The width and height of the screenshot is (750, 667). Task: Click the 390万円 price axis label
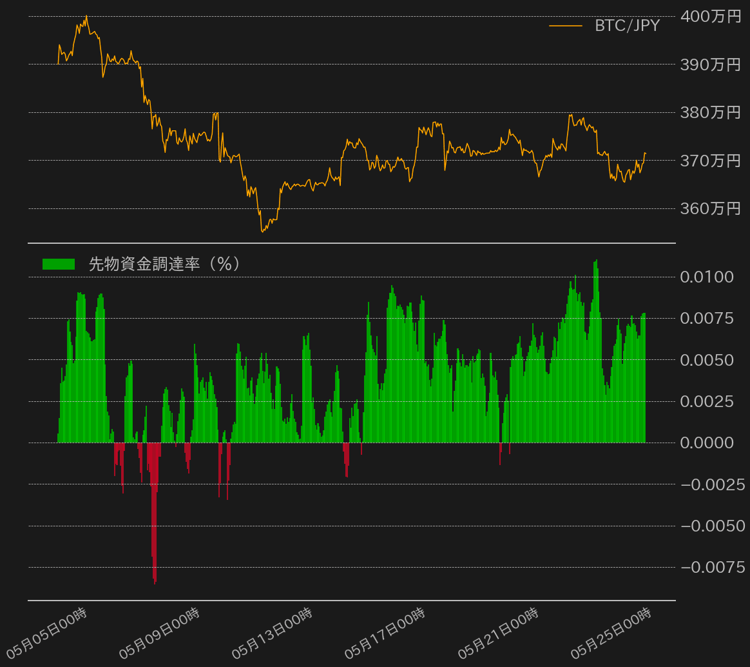711,65
